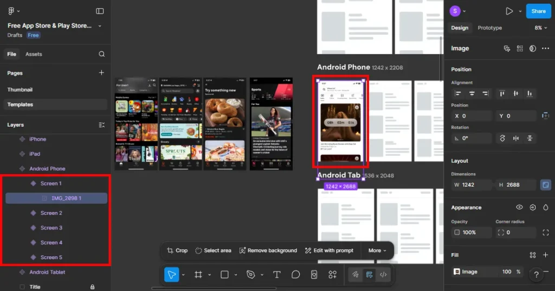Switch to Draw mode icon
The image size is (555, 291).
355,274
